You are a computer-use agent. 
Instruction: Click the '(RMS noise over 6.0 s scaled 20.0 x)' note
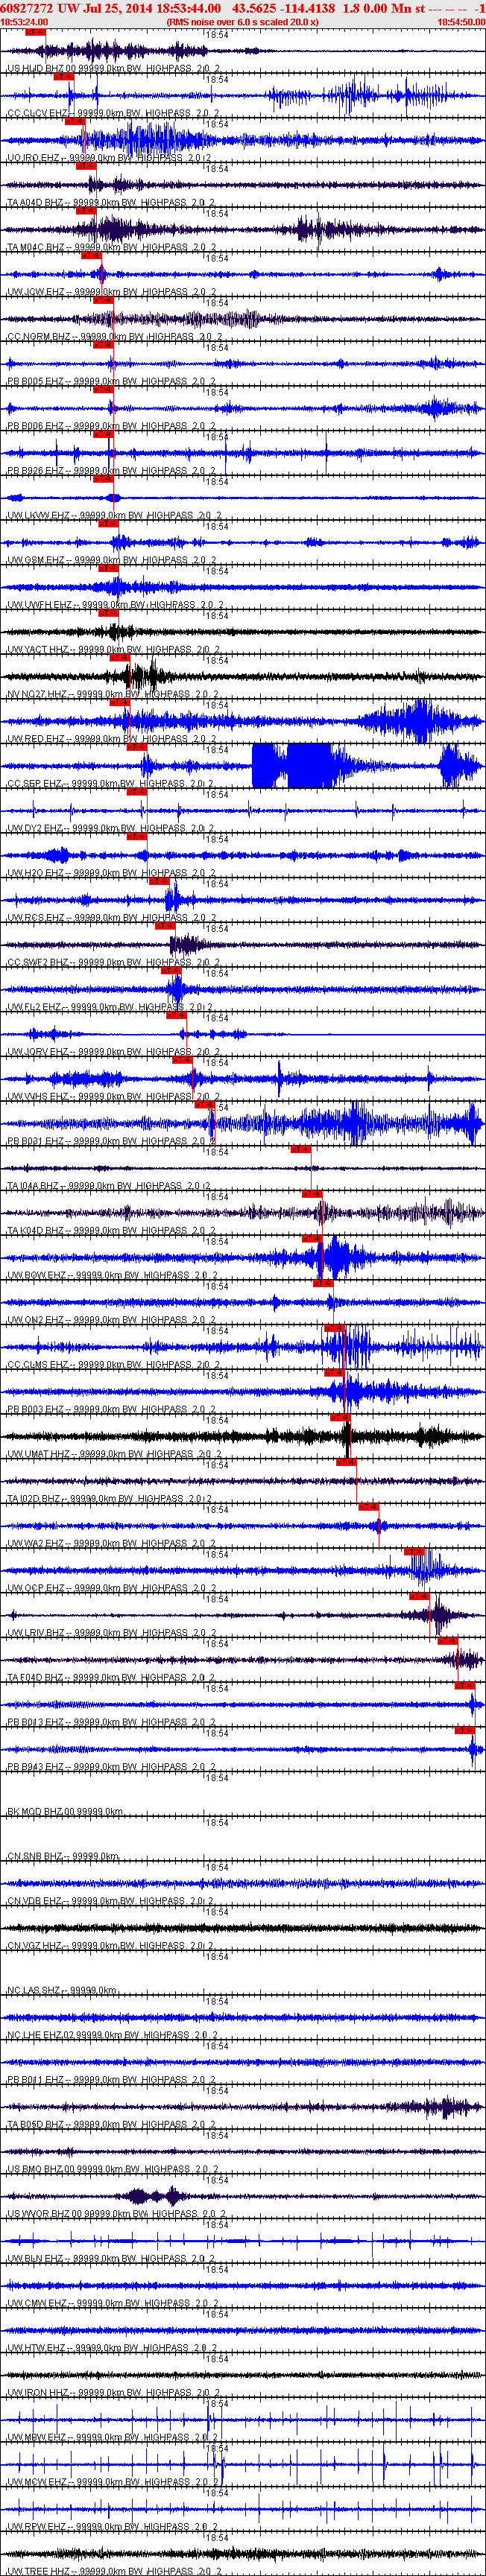(x=243, y=22)
